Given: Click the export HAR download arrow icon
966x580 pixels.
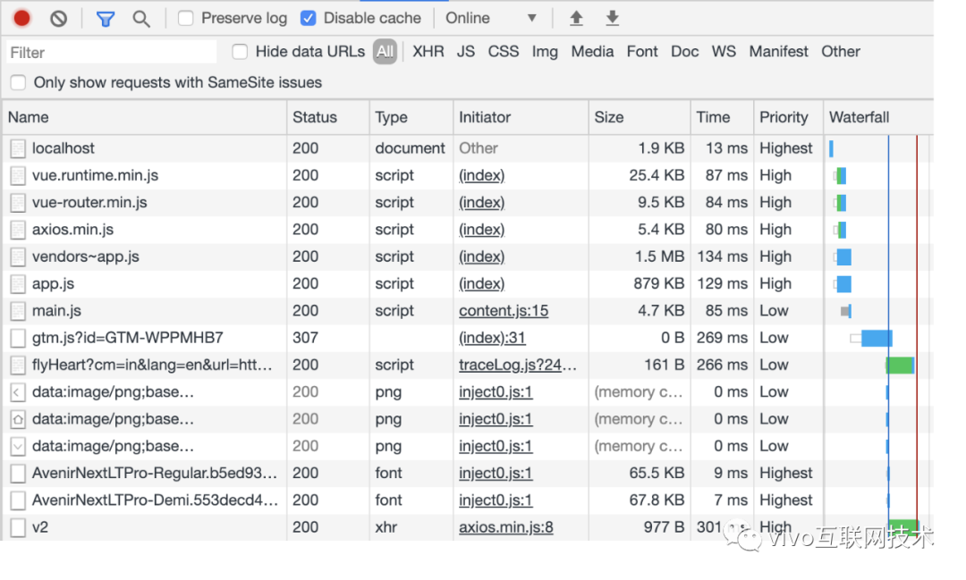Looking at the screenshot, I should pyautogui.click(x=613, y=18).
